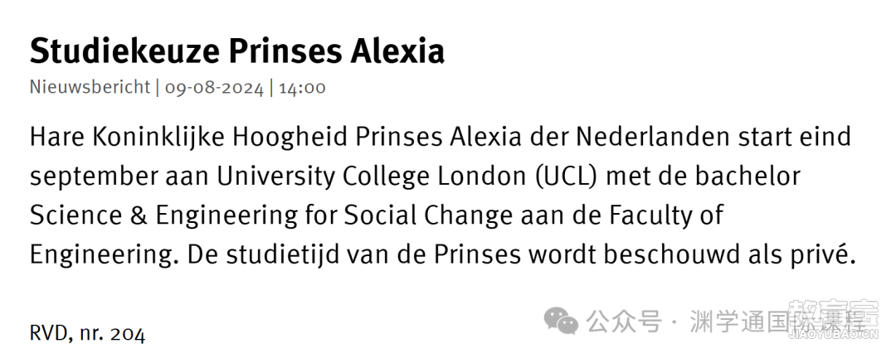This screenshot has width=896, height=358.
Task: Click the 教育宝 watermark logo
Action: (833, 312)
